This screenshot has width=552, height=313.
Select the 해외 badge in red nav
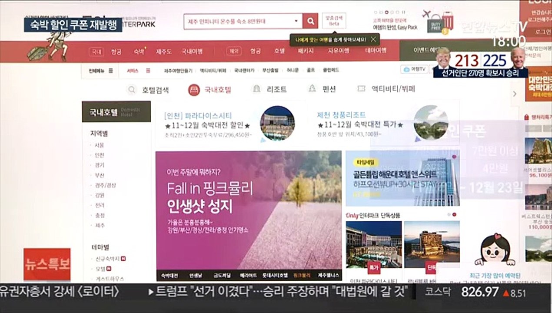click(x=234, y=51)
